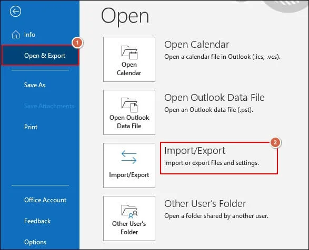Click the Open Calendar tile label
Image resolution: width=309 pixels, height=250 pixels.
(129, 69)
